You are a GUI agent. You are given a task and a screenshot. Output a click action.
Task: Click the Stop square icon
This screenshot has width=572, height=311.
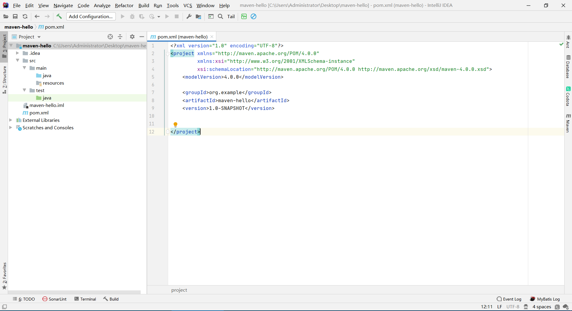[177, 17]
